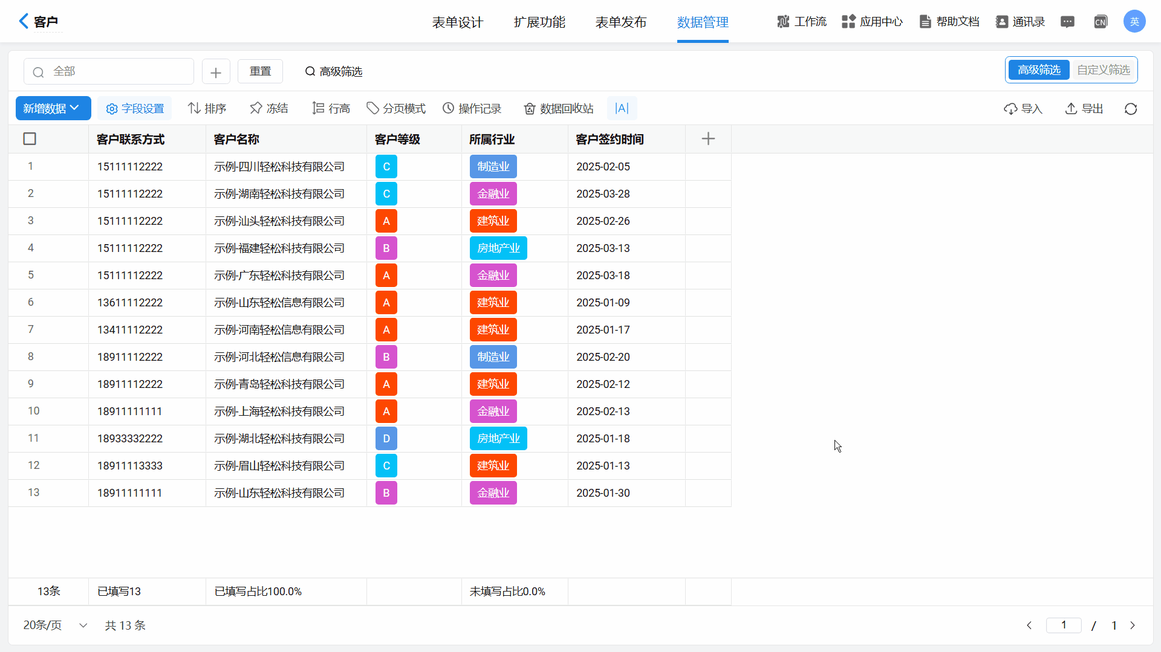The height and width of the screenshot is (652, 1161).
Task: Click the page number input box
Action: pos(1064,625)
